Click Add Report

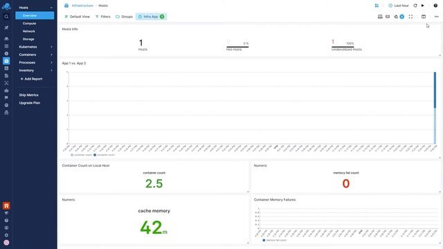31,79
